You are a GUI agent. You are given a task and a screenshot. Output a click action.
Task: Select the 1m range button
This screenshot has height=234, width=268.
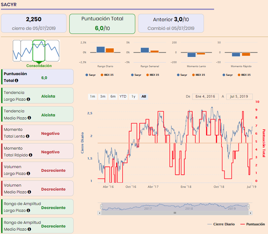(x=92, y=96)
